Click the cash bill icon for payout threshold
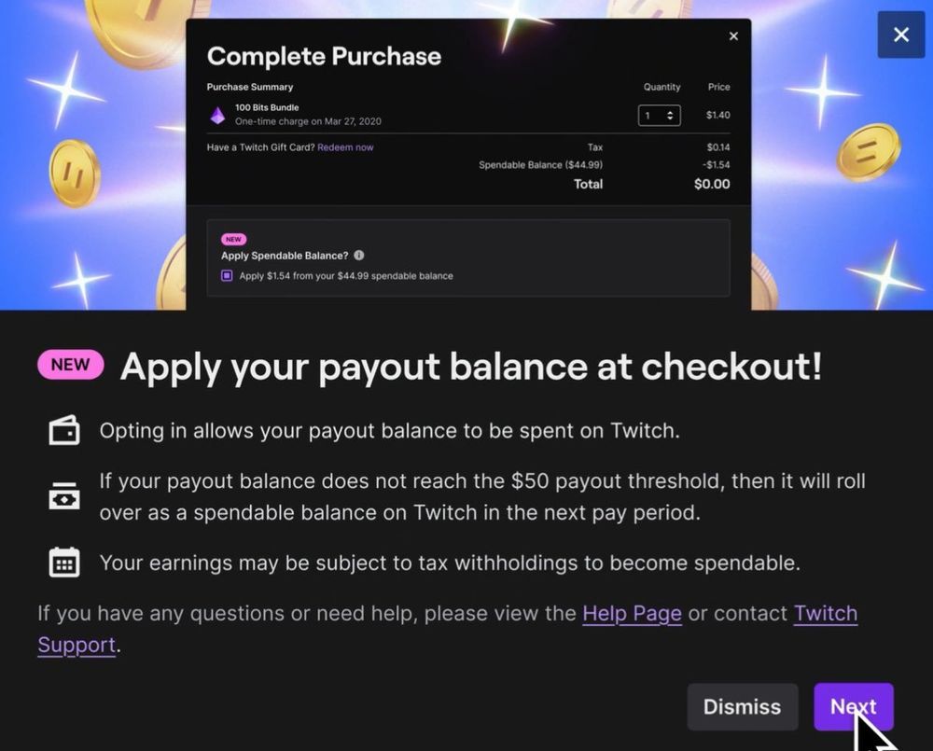 64,496
